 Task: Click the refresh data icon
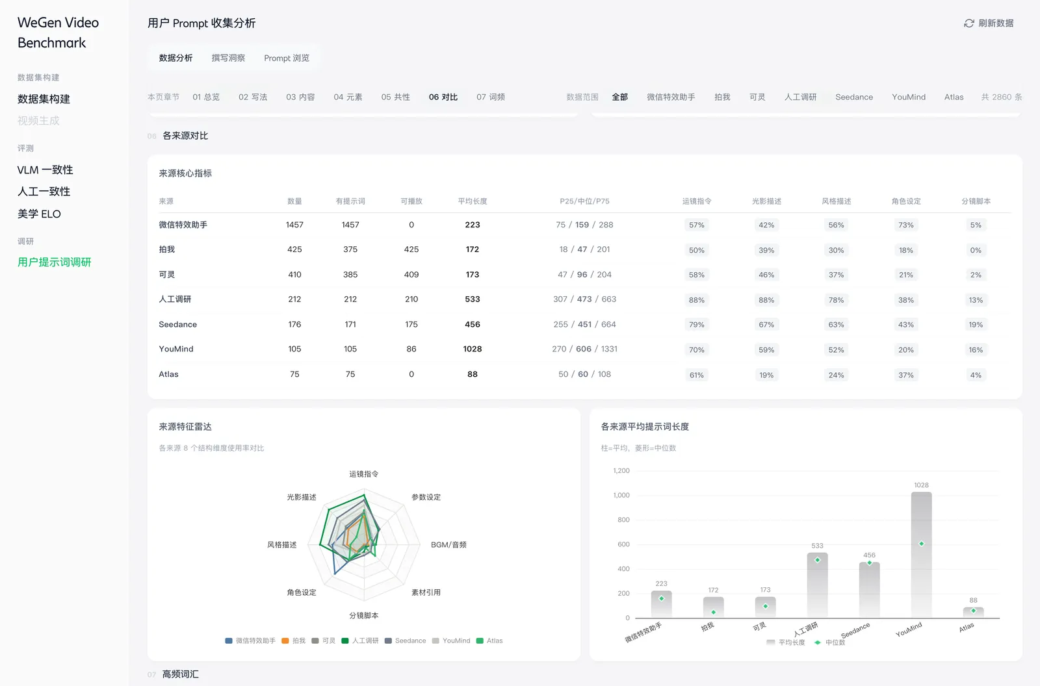(968, 23)
